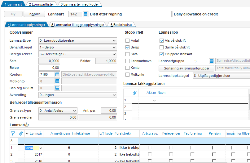The height and width of the screenshot is (163, 250).
Task: Check Samle på utskrift
Action: click(161, 47)
